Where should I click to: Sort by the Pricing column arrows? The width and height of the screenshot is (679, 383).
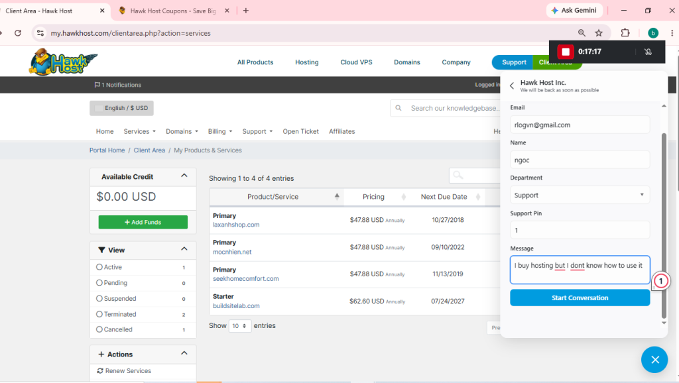(404, 197)
